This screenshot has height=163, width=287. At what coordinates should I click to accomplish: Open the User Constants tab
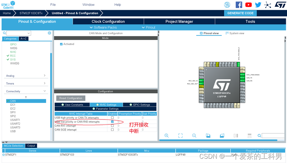[72, 105]
